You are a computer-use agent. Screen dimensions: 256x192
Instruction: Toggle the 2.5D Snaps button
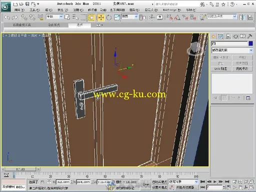(x=169, y=17)
